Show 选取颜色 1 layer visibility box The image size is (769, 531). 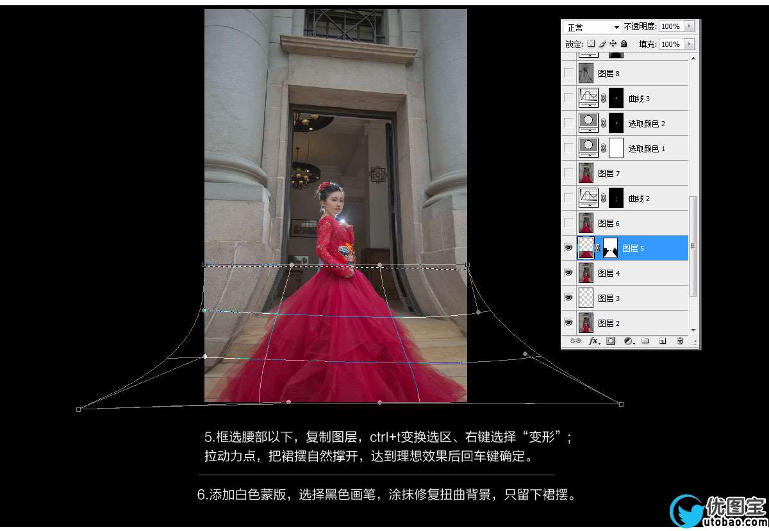click(569, 148)
